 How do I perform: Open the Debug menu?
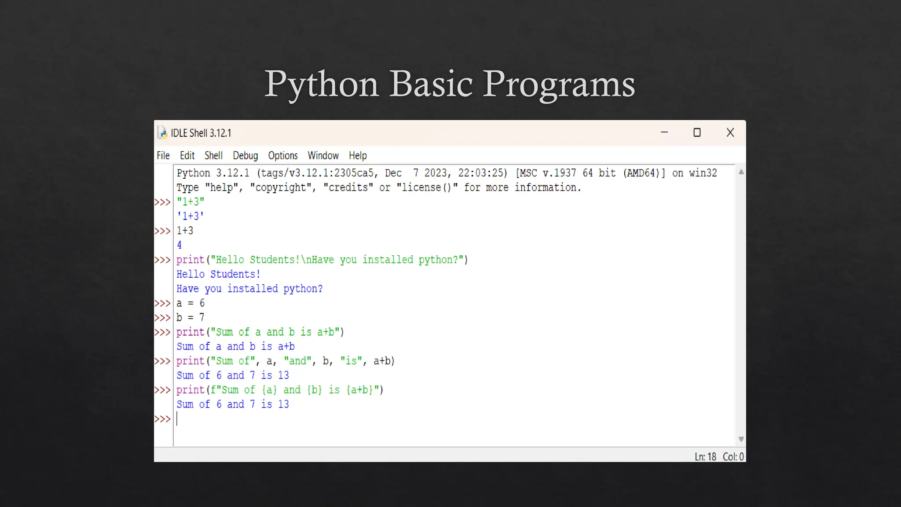pyautogui.click(x=245, y=155)
